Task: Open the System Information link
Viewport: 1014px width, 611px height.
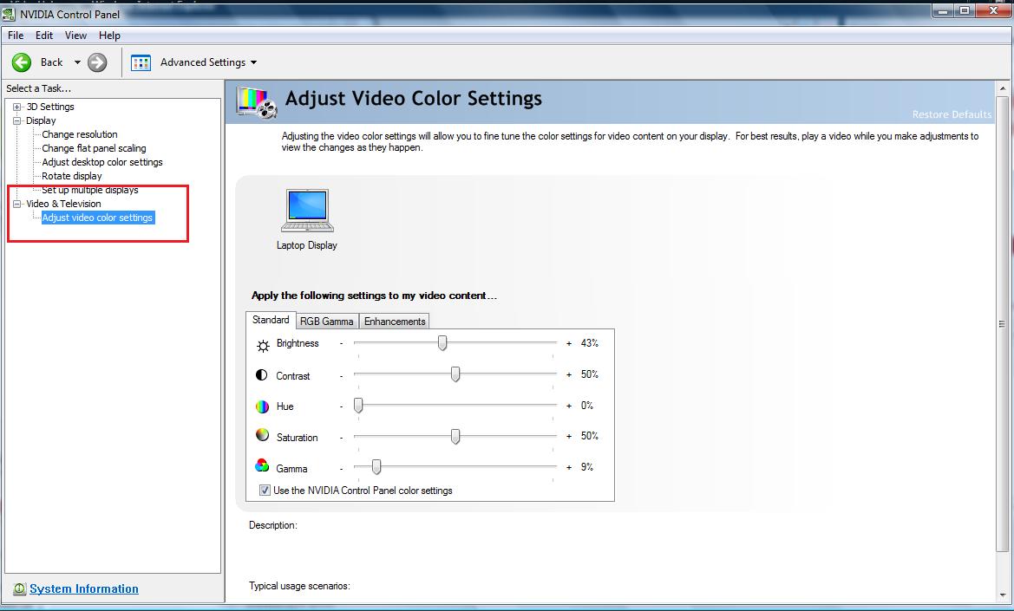Action: tap(84, 588)
